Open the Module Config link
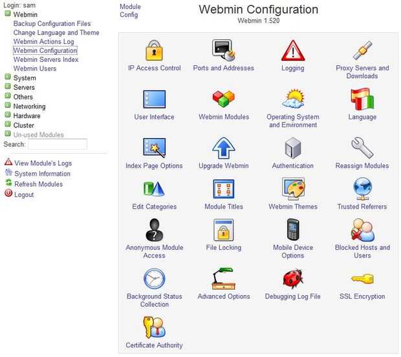Image resolution: width=401 pixels, height=357 pixels. (x=130, y=11)
